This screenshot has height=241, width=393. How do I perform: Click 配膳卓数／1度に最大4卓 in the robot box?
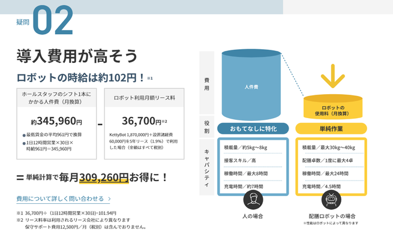[x=328, y=161]
